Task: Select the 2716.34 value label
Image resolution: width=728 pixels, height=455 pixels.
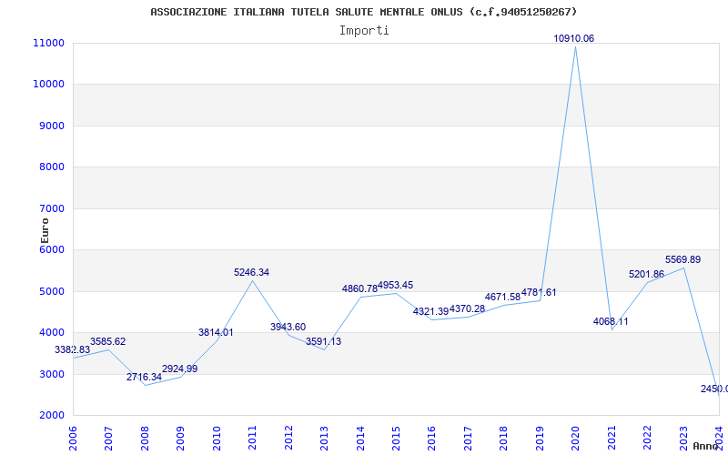Action: pos(144,377)
